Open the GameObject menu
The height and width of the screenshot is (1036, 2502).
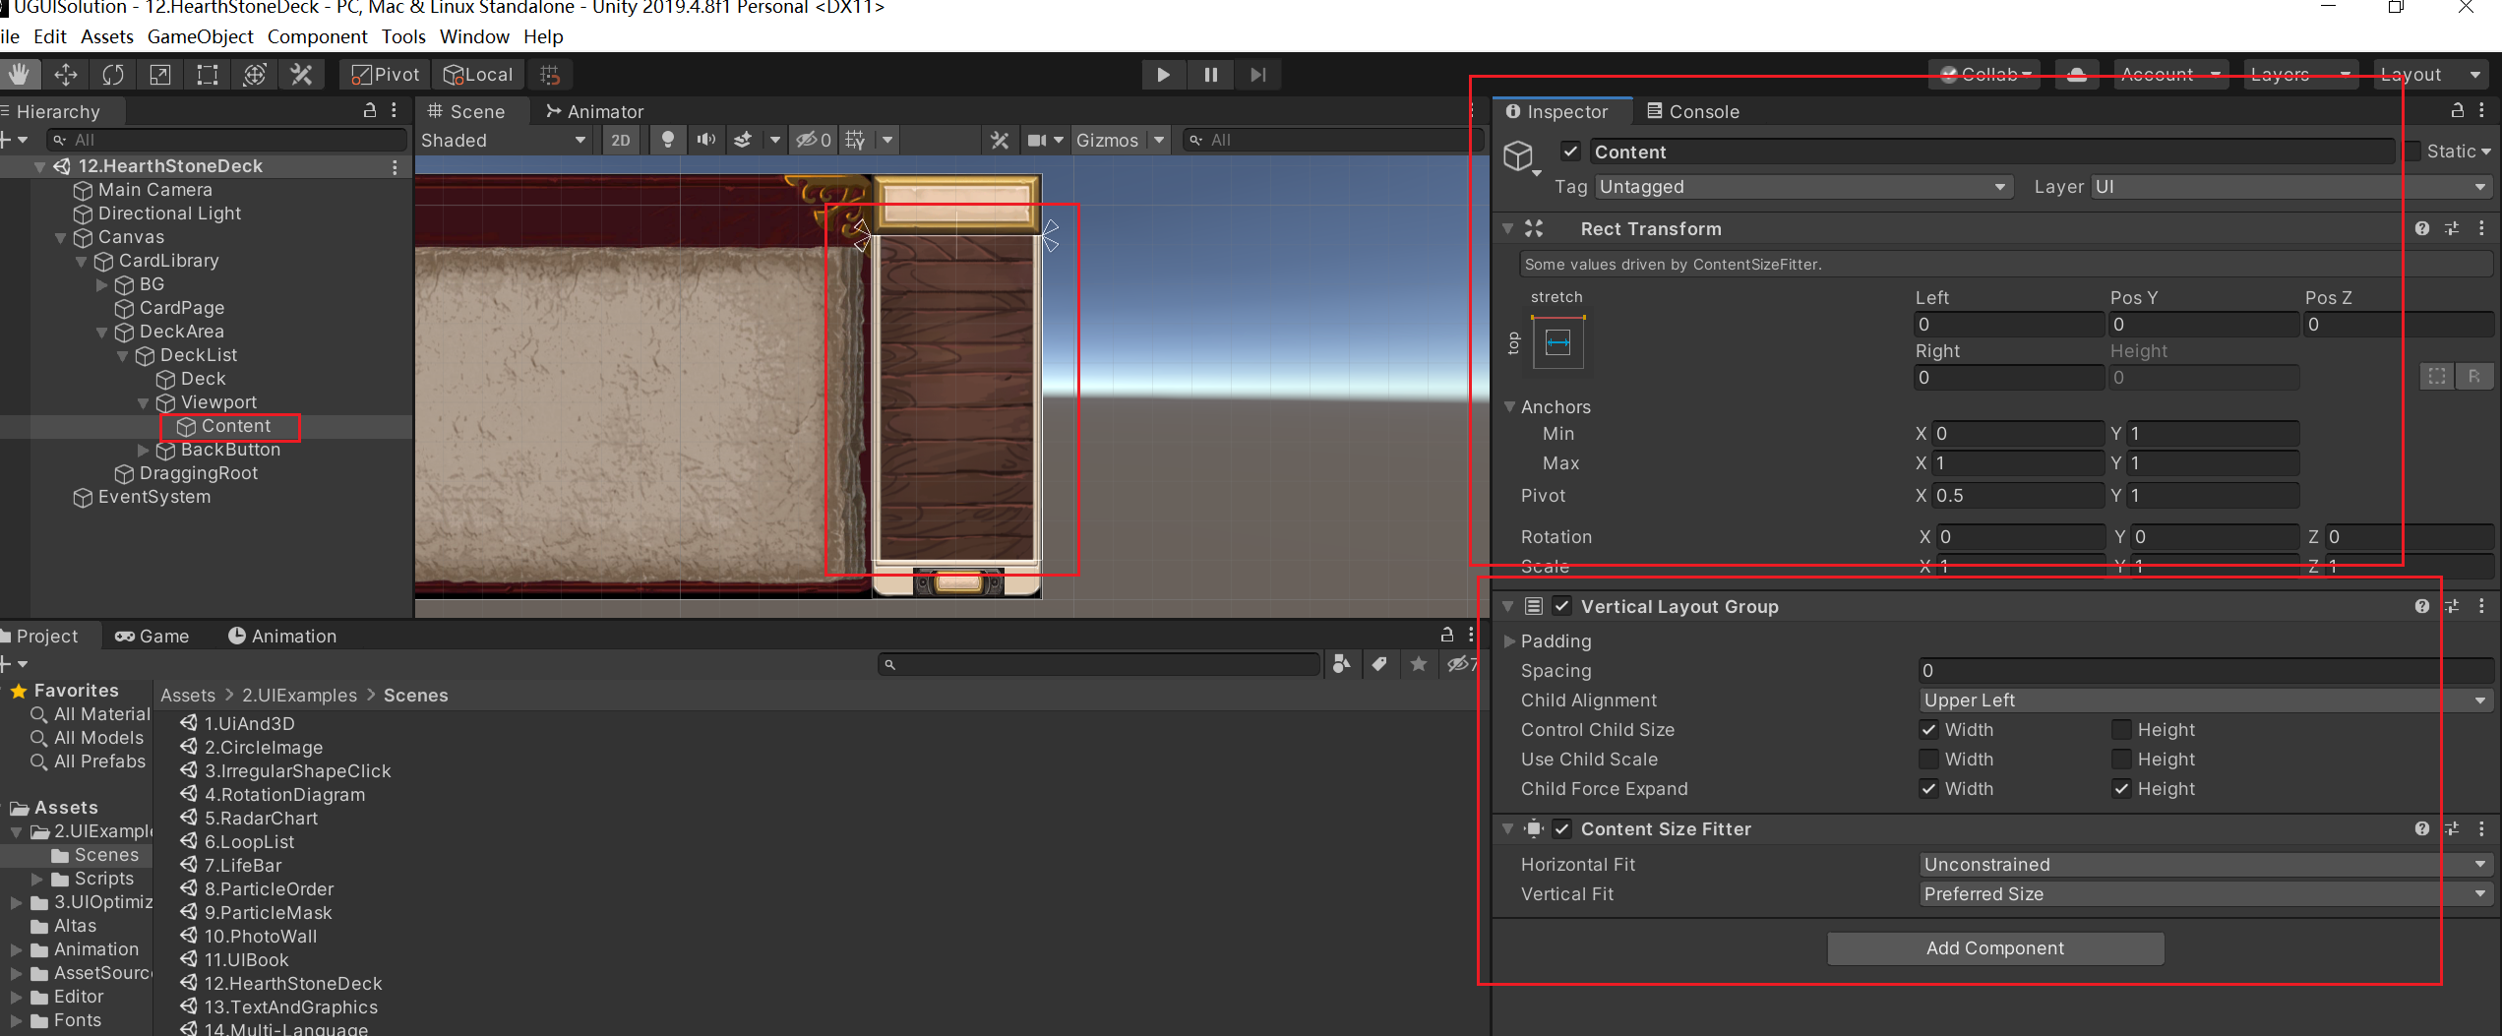click(200, 36)
